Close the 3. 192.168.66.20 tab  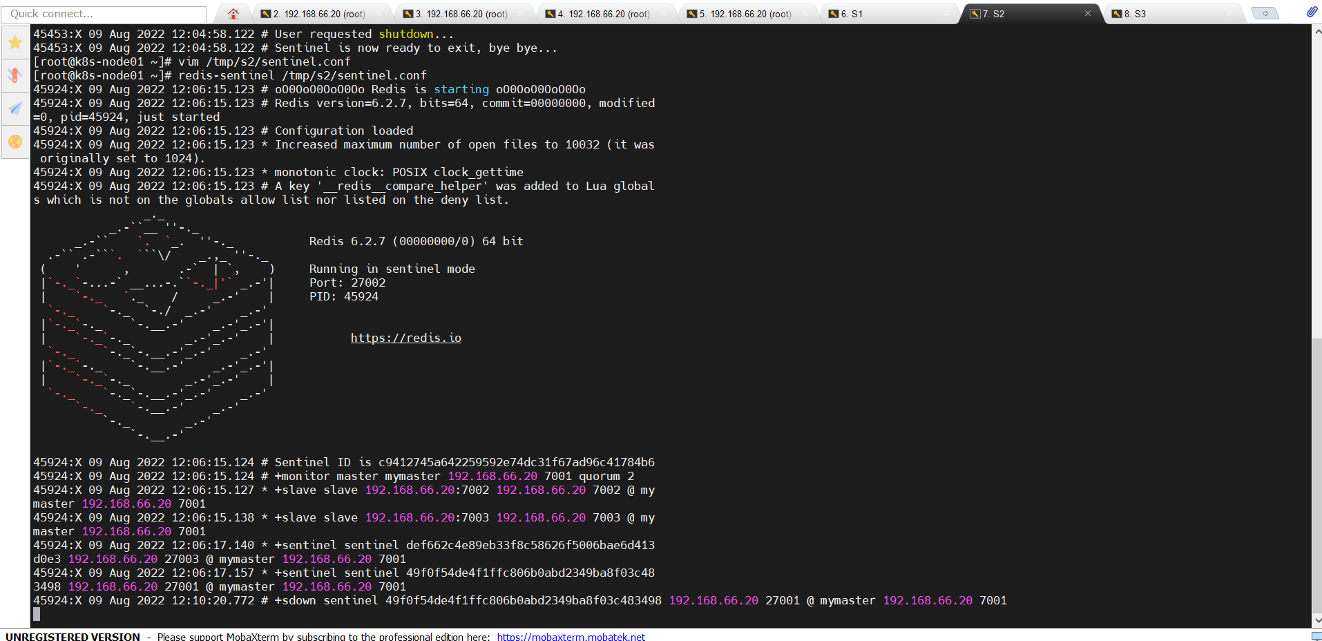coord(521,14)
